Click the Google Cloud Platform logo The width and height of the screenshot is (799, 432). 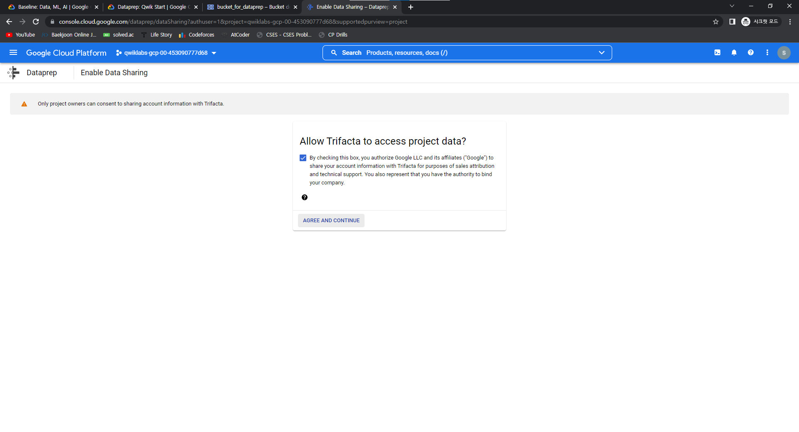66,53
